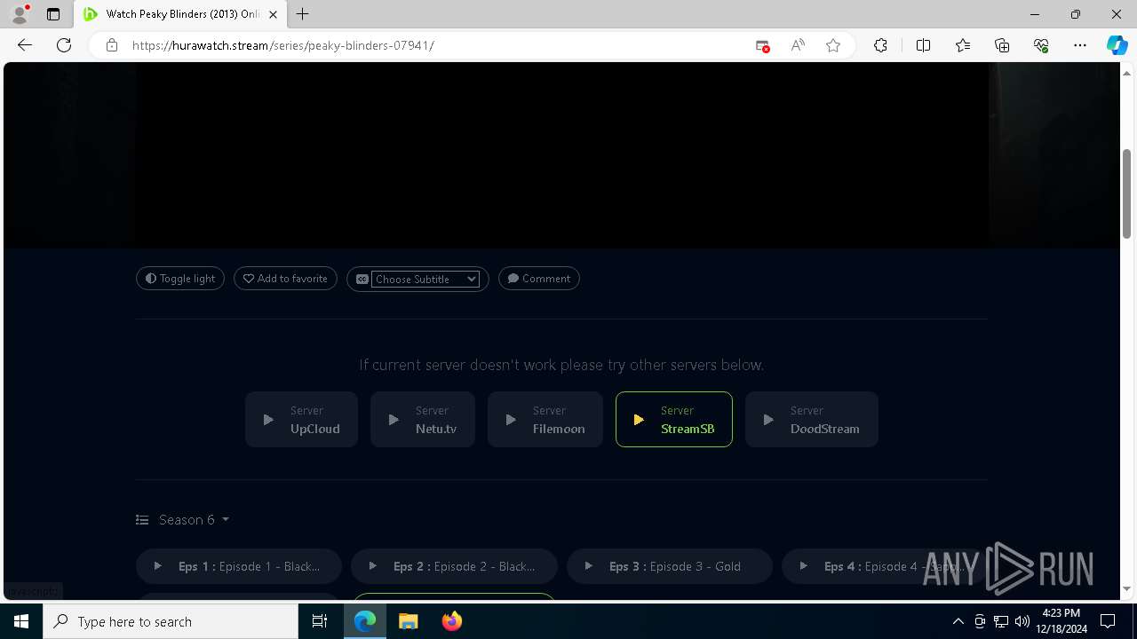Viewport: 1137px width, 639px height.
Task: Open File Explorer from taskbar
Action: point(409,621)
